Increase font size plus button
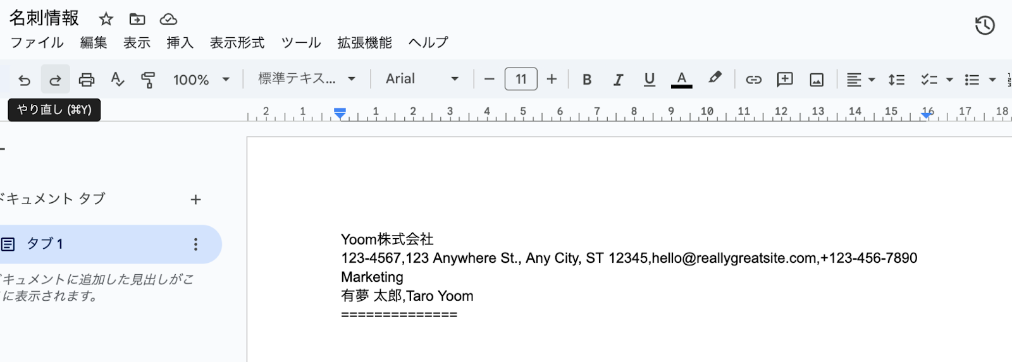 [552, 79]
